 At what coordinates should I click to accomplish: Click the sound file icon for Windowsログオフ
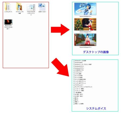click(x=74, y=66)
